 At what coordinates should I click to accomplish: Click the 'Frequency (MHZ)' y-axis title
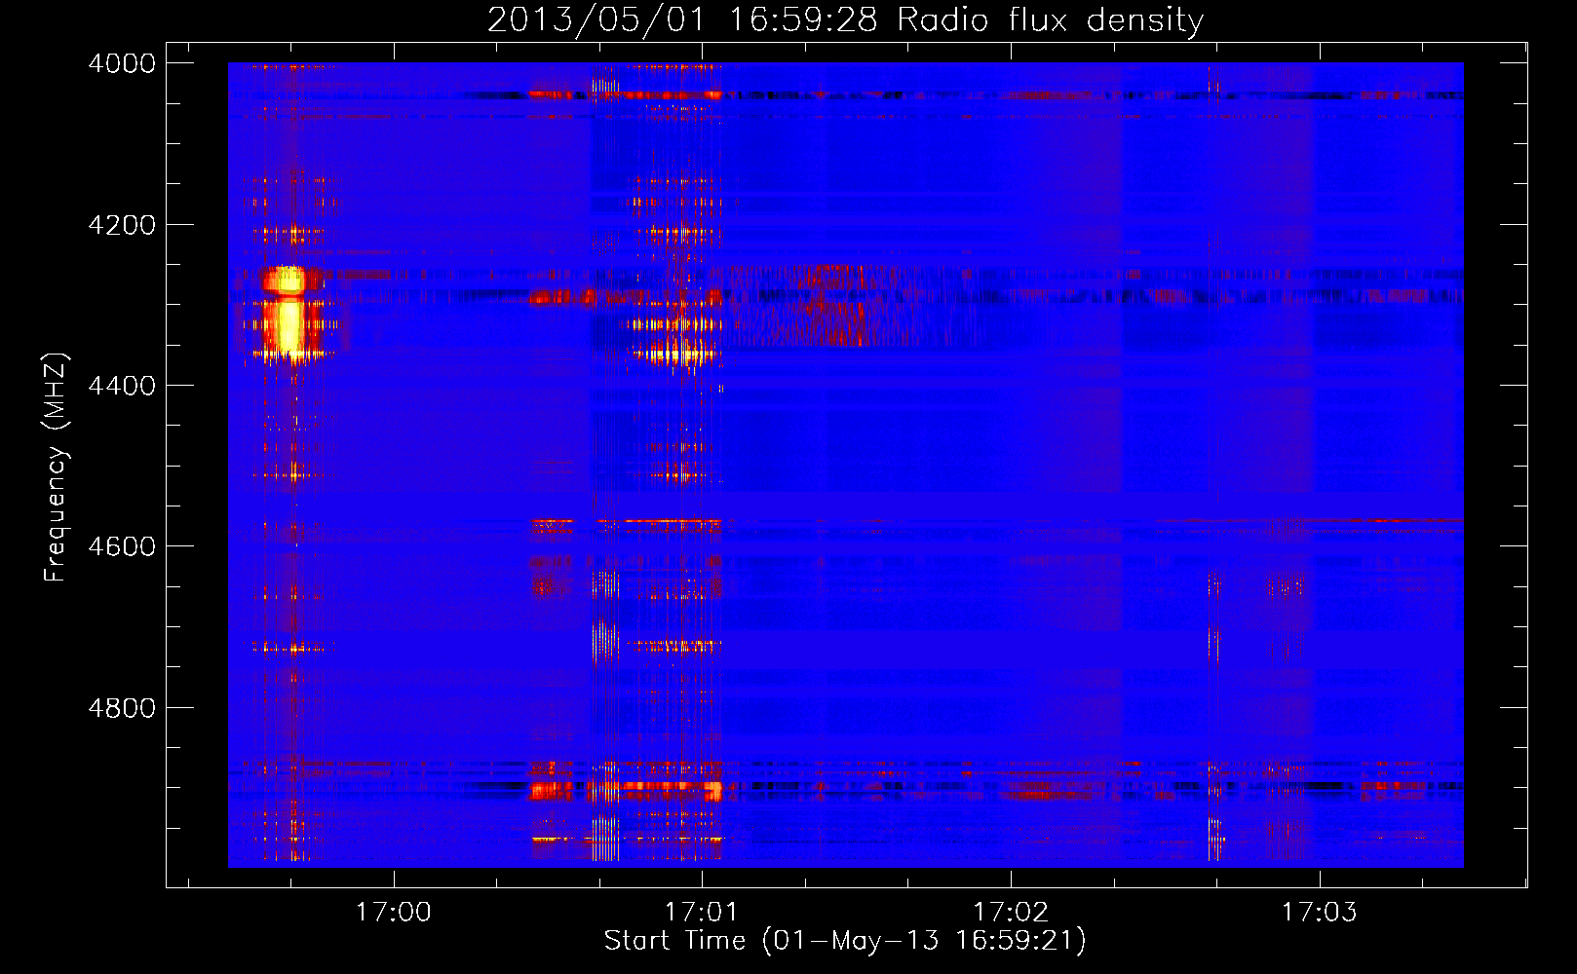56,468
